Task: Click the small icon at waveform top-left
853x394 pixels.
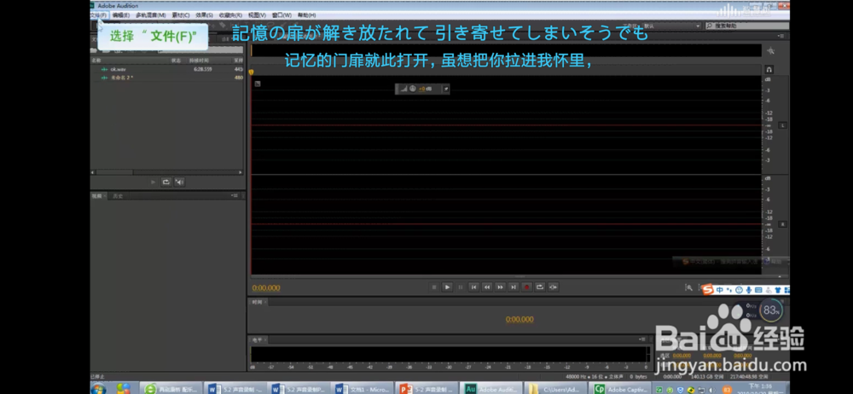Action: 258,84
